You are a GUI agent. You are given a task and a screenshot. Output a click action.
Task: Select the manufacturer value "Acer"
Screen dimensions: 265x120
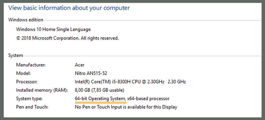pos(80,65)
